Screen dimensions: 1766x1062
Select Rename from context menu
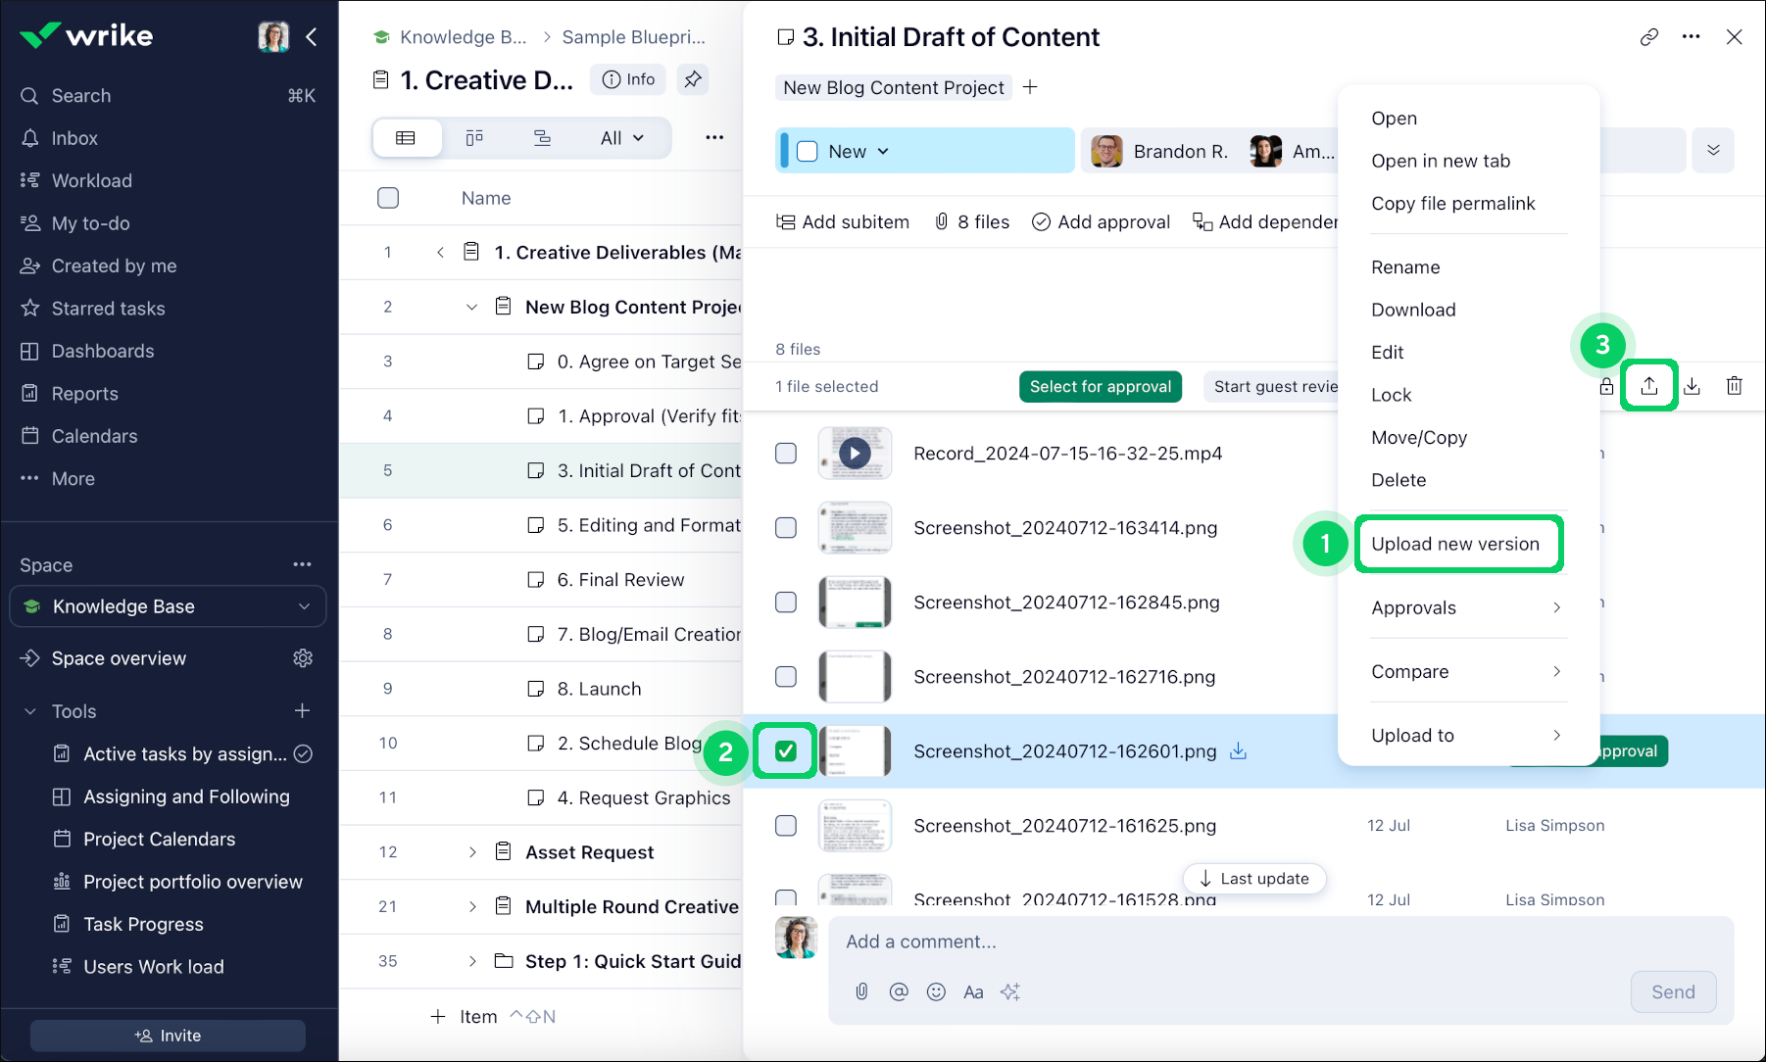click(x=1405, y=267)
